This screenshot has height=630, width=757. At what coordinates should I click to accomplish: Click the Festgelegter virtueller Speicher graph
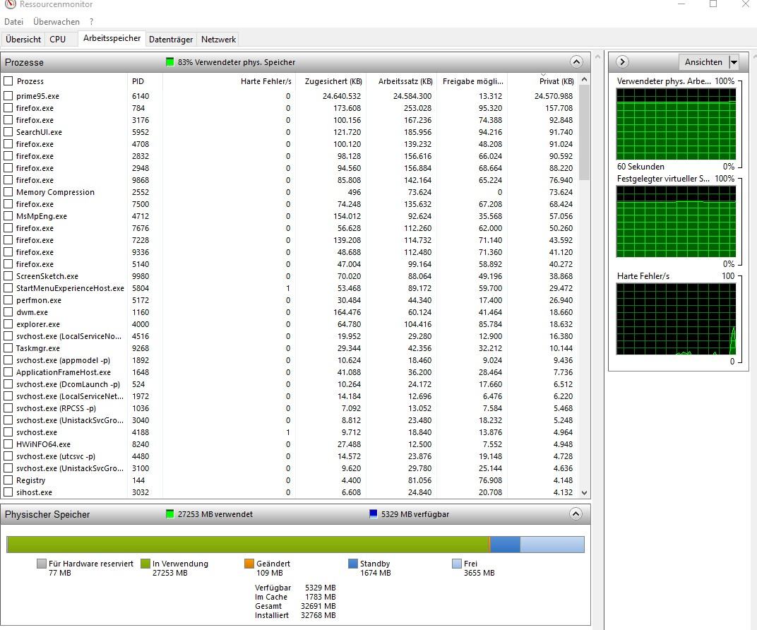click(676, 222)
